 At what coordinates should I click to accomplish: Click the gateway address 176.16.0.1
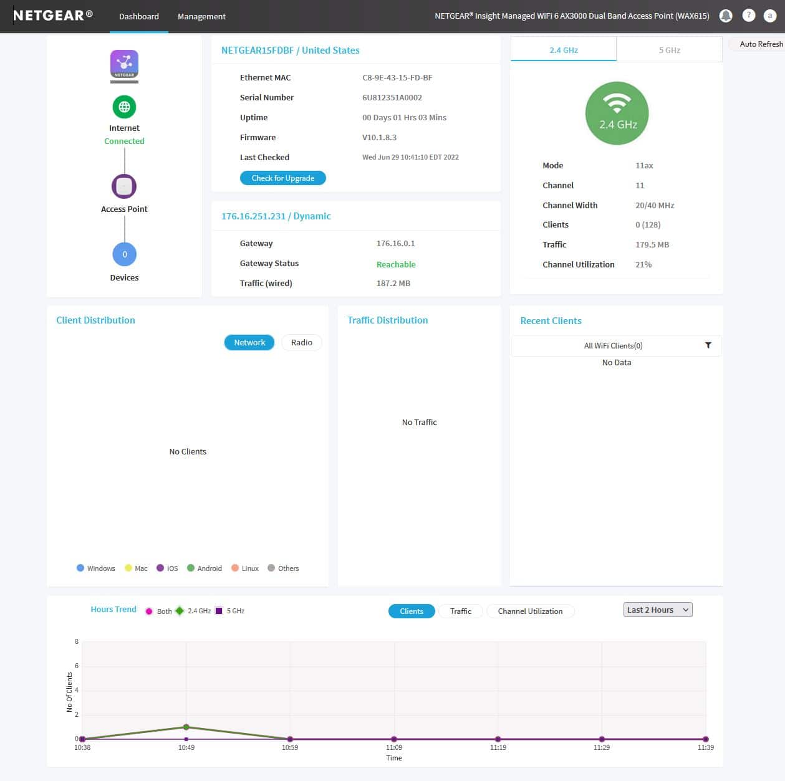(395, 244)
